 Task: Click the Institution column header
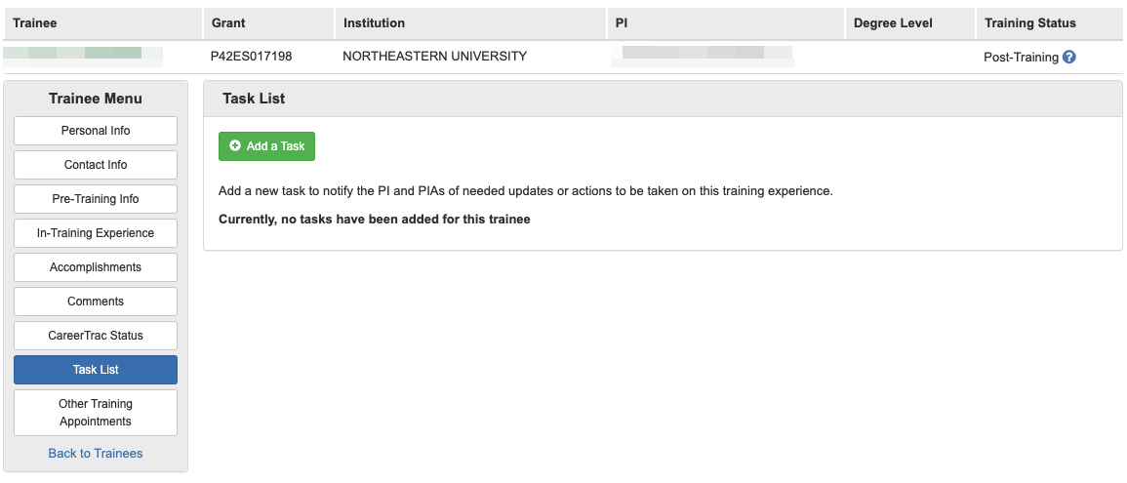click(x=374, y=22)
